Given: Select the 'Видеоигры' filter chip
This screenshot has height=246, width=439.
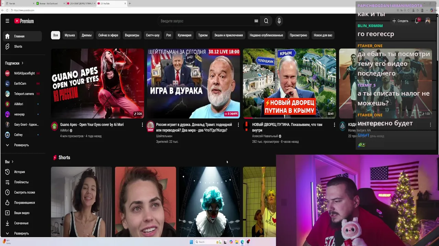Looking at the screenshot, I should pyautogui.click(x=132, y=35).
